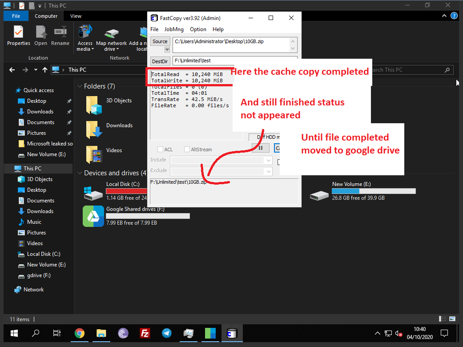Open File Explorer from taskbar
Viewport: 463px width, 347px height.
[x=101, y=333]
